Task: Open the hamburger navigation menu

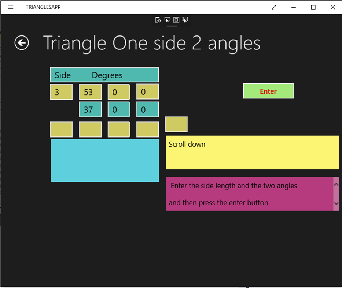Action: (10, 7)
